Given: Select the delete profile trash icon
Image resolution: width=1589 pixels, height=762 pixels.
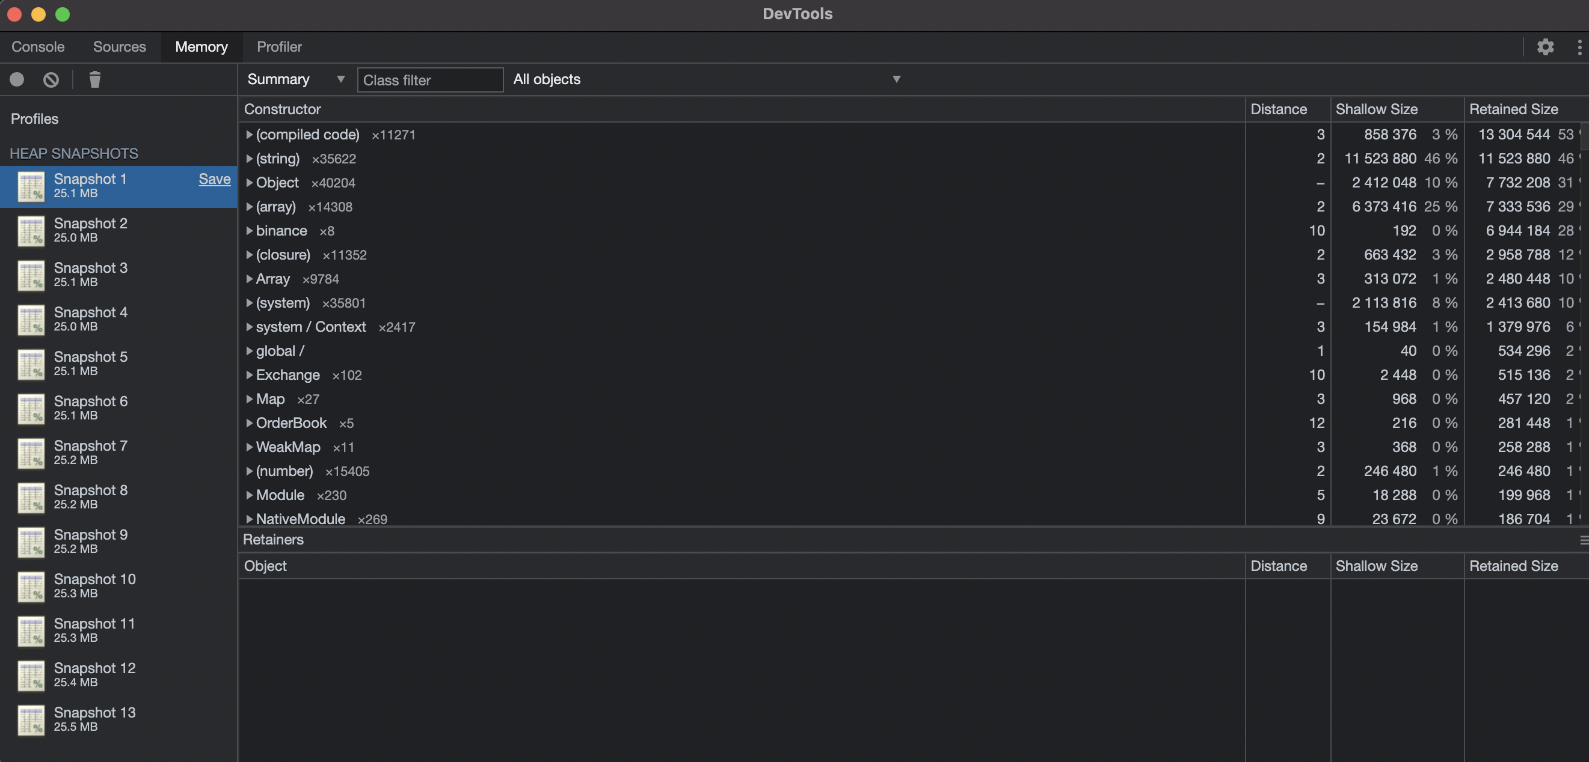Looking at the screenshot, I should [x=94, y=79].
